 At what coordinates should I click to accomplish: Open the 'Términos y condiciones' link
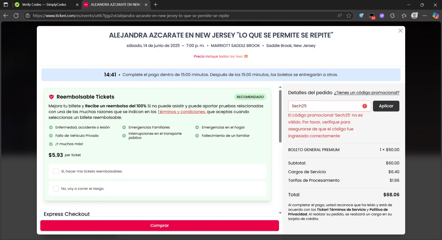182,112
